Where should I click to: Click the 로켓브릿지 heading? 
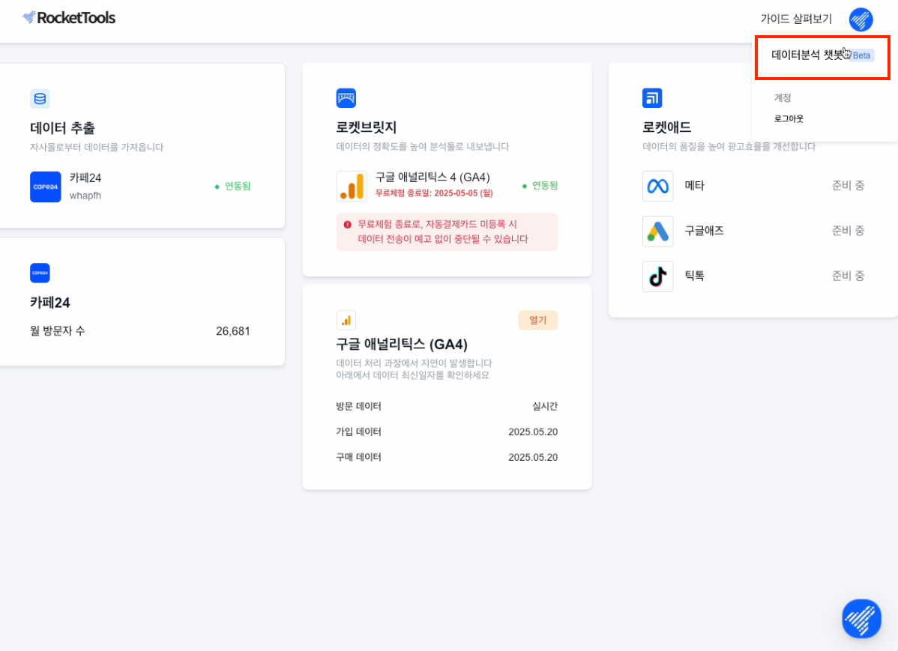[x=367, y=127]
